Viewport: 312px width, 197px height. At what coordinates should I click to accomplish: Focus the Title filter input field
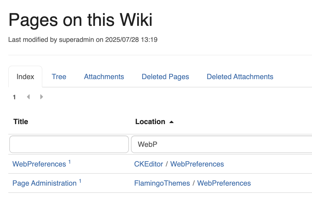(69, 144)
